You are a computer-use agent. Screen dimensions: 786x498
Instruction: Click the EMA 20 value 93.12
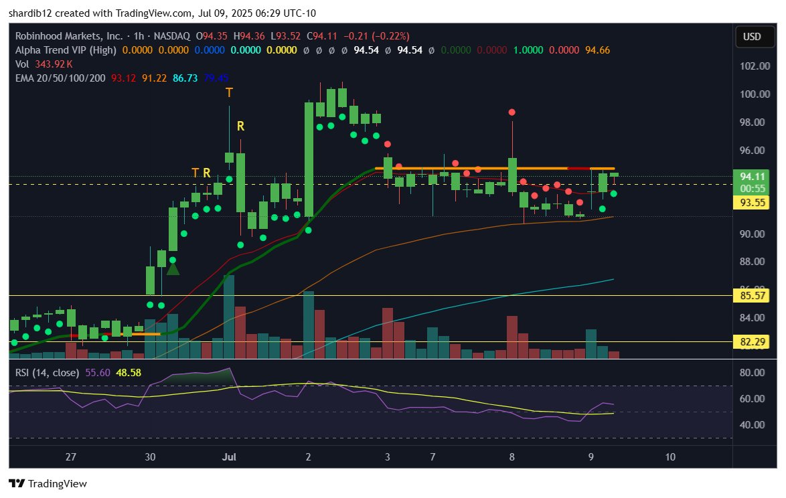click(x=123, y=78)
